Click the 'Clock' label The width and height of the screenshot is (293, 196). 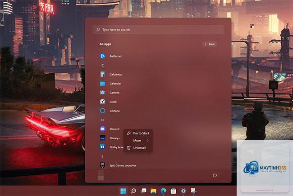(x=113, y=102)
